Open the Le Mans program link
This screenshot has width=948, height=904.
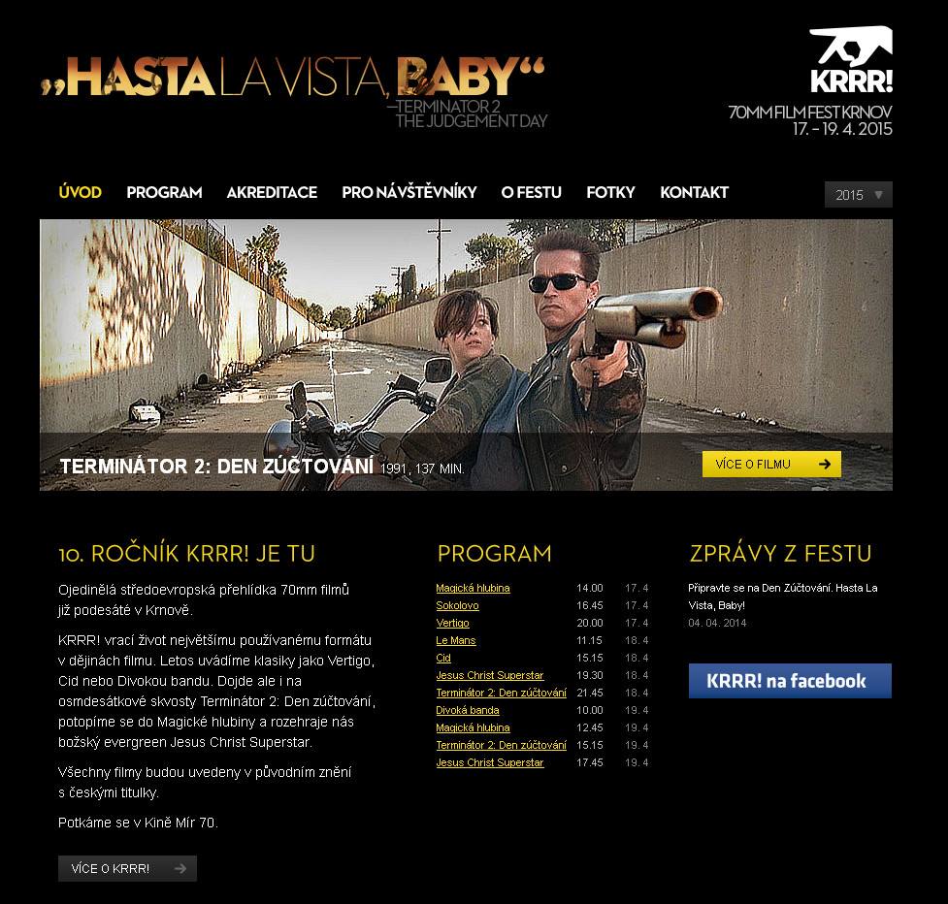coord(456,640)
